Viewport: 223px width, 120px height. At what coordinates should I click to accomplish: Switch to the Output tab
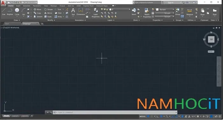click(62, 6)
